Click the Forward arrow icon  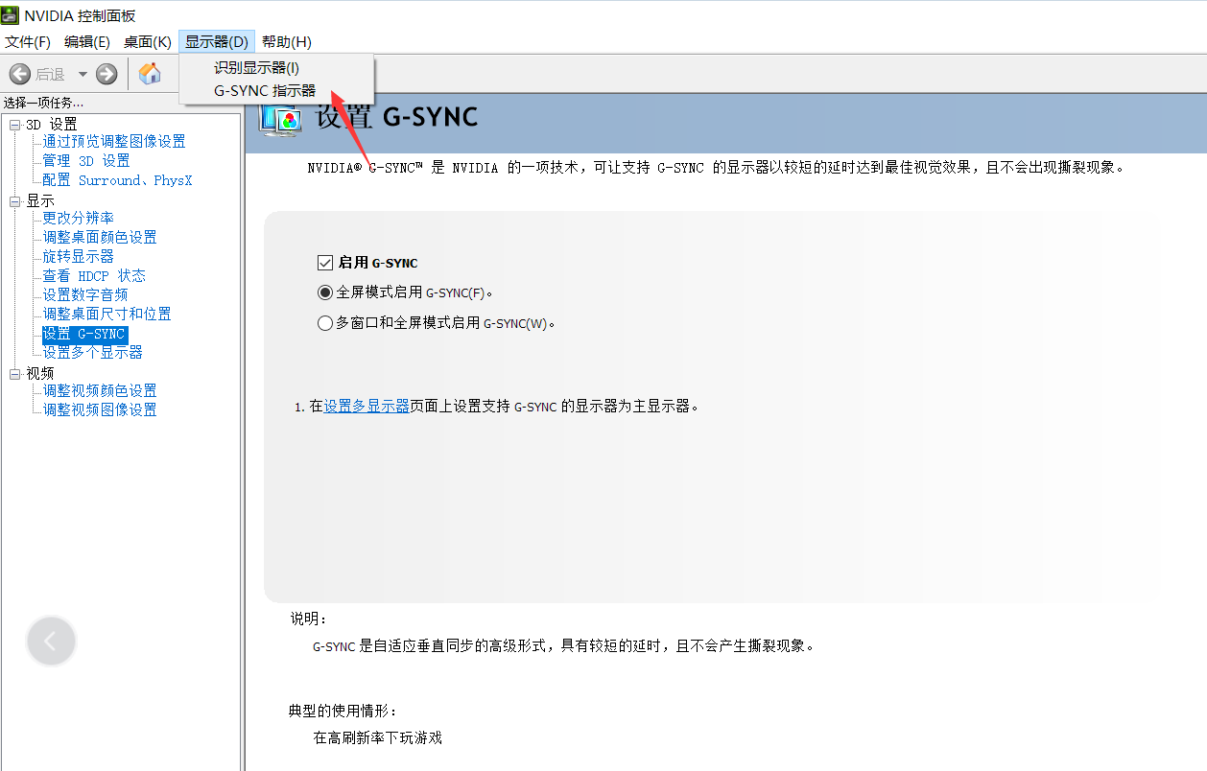106,74
